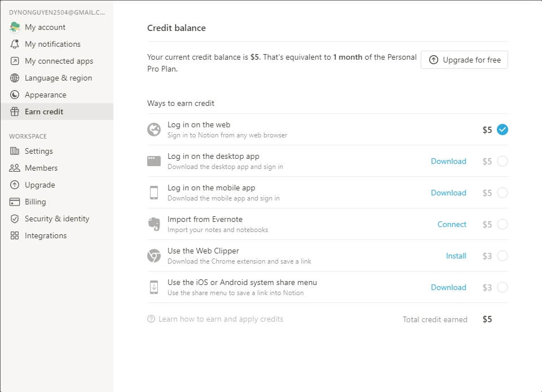Viewport: 542px width, 392px height.
Task: Click Use the iOS or Android system share menu title
Action: 242,282
